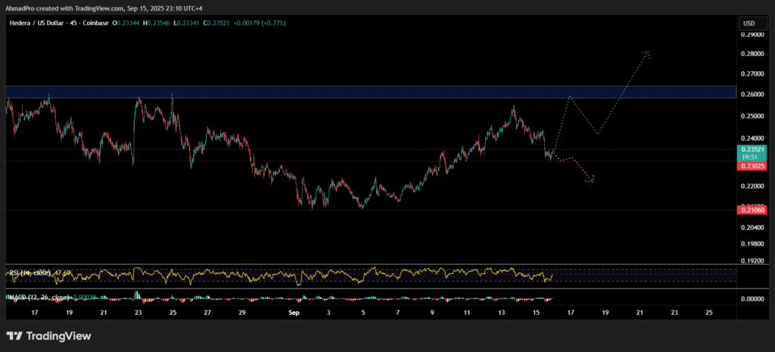Click the TradingView wordmark text
The height and width of the screenshot is (352, 775).
[x=59, y=336]
